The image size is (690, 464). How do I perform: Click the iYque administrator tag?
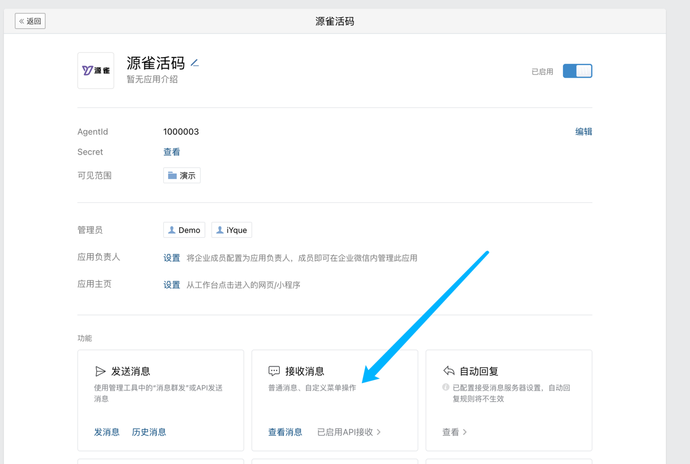(231, 230)
